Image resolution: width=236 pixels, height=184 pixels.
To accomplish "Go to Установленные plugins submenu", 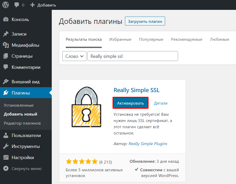I will [19, 105].
